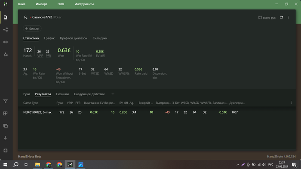Image resolution: width=301 pixels, height=169 pixels.
Task: Switch РУС input language indicator
Action: [270, 165]
